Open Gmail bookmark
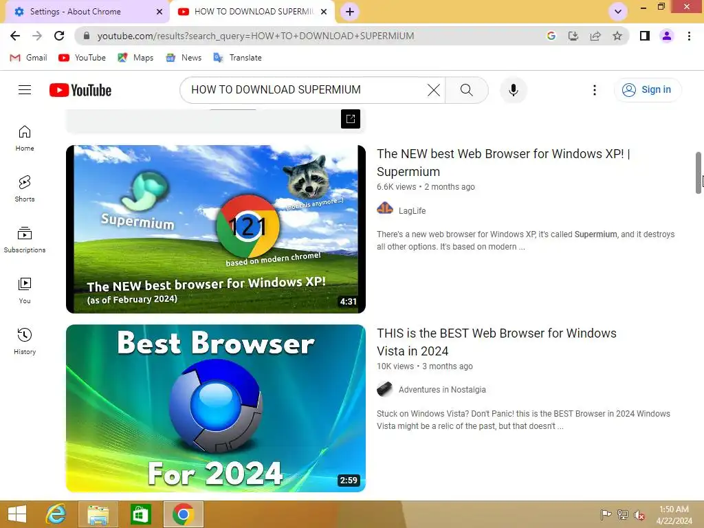The width and height of the screenshot is (704, 528). point(29,58)
